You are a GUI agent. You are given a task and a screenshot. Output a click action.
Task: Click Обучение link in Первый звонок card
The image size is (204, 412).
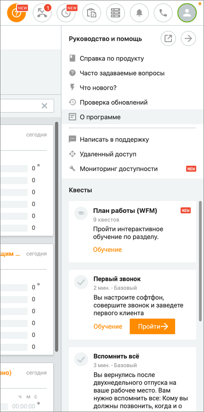[108, 326]
